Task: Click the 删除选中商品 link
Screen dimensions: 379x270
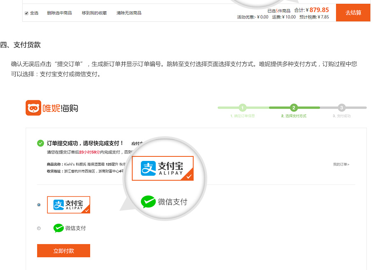Action: point(59,13)
